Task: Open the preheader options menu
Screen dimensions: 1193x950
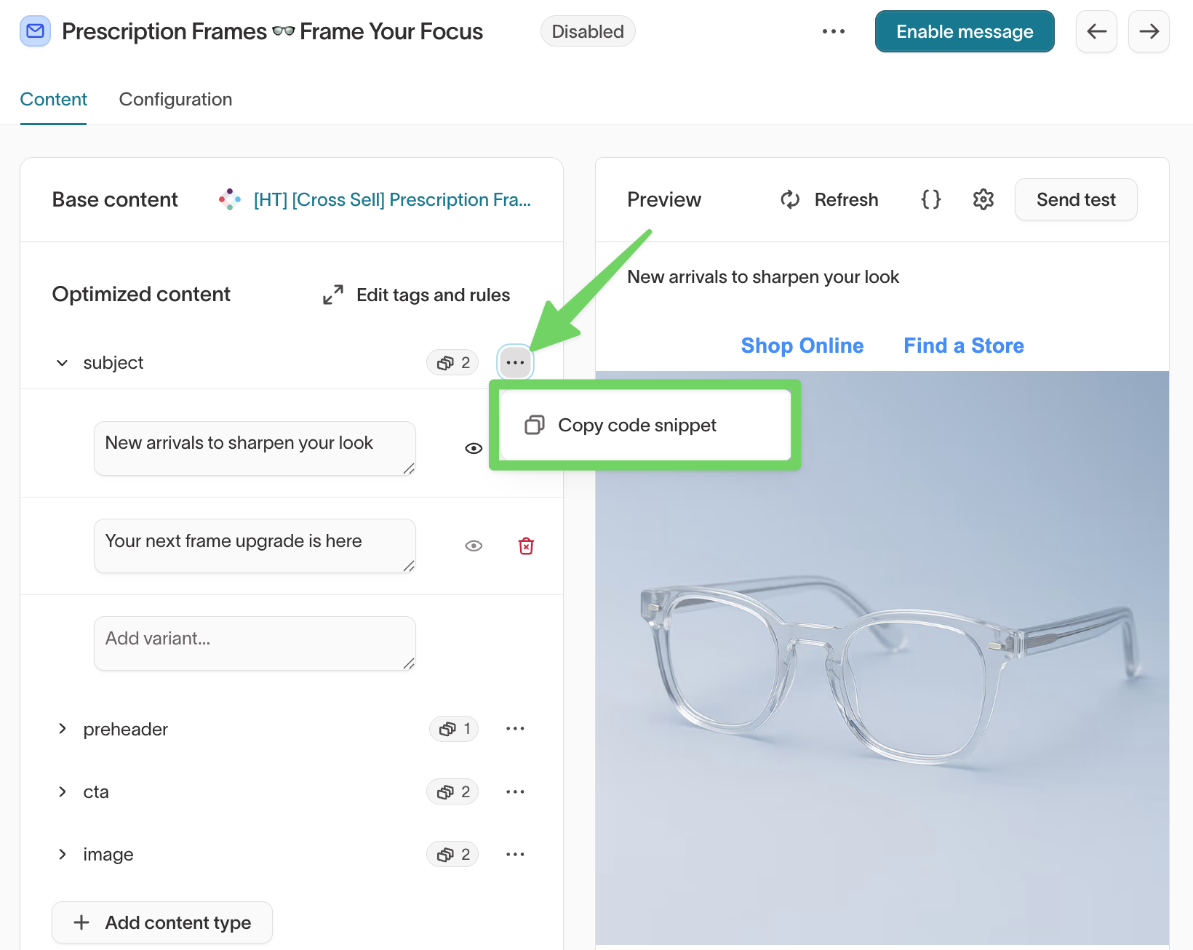Action: 515,729
